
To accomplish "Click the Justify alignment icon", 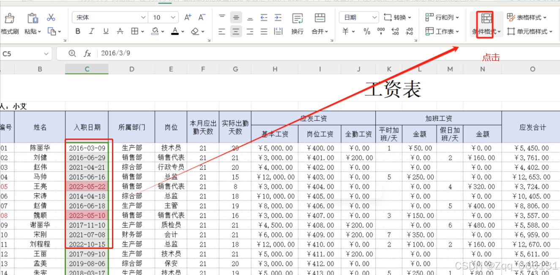I will [264, 31].
